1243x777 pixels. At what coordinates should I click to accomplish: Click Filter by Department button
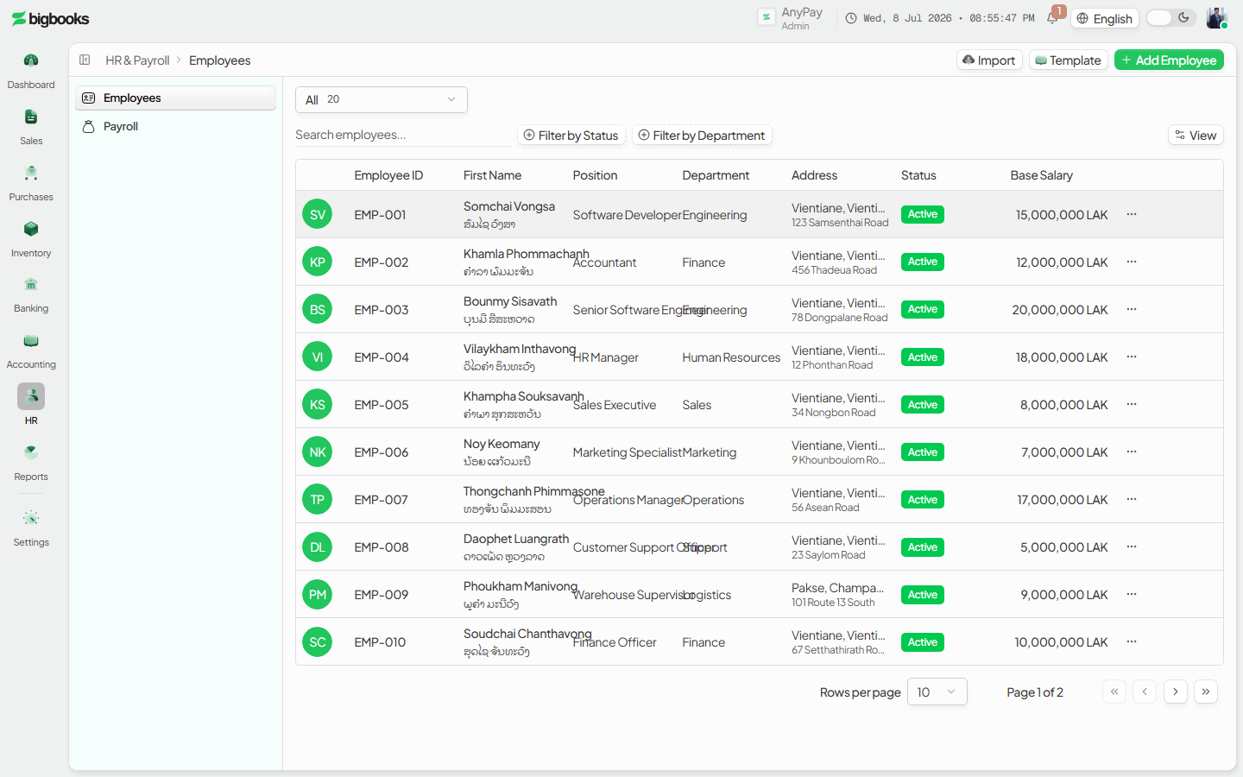tap(702, 136)
